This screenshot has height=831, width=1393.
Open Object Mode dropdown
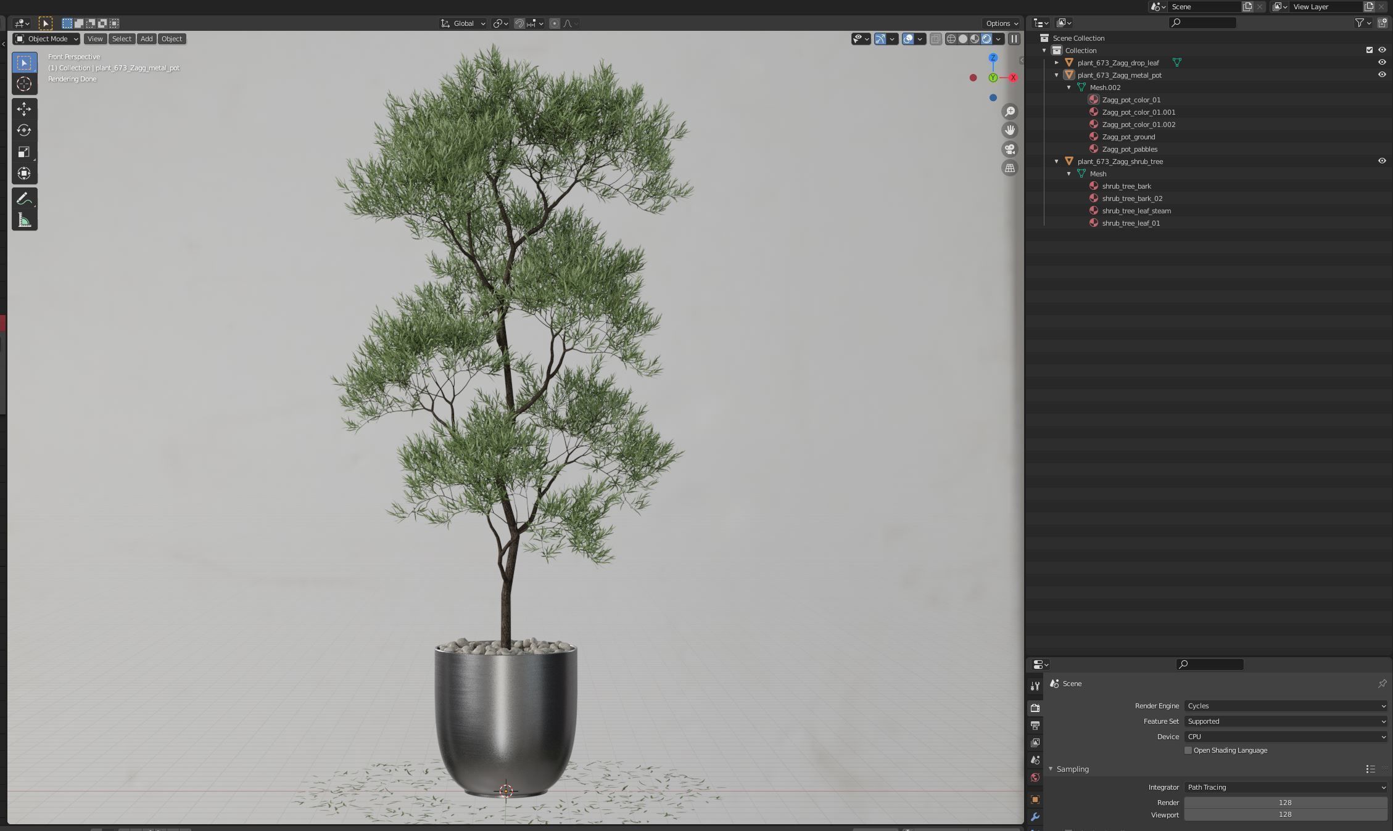click(x=47, y=39)
